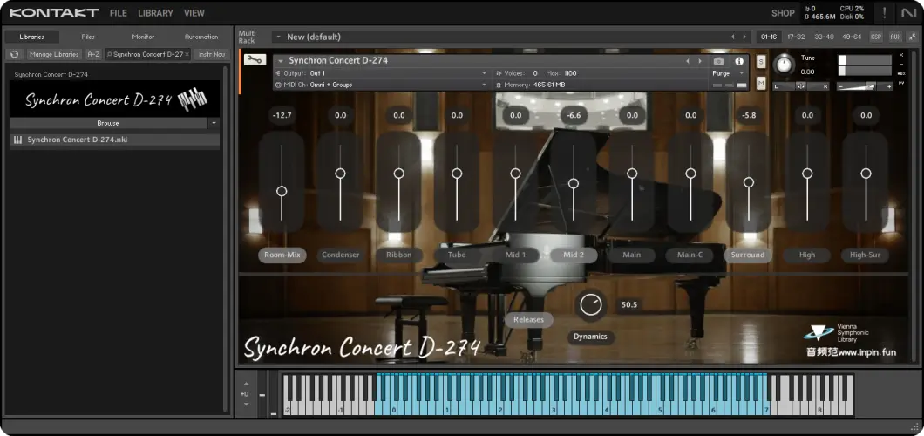Solo the instrument with the S button
924x436 pixels.
761,62
